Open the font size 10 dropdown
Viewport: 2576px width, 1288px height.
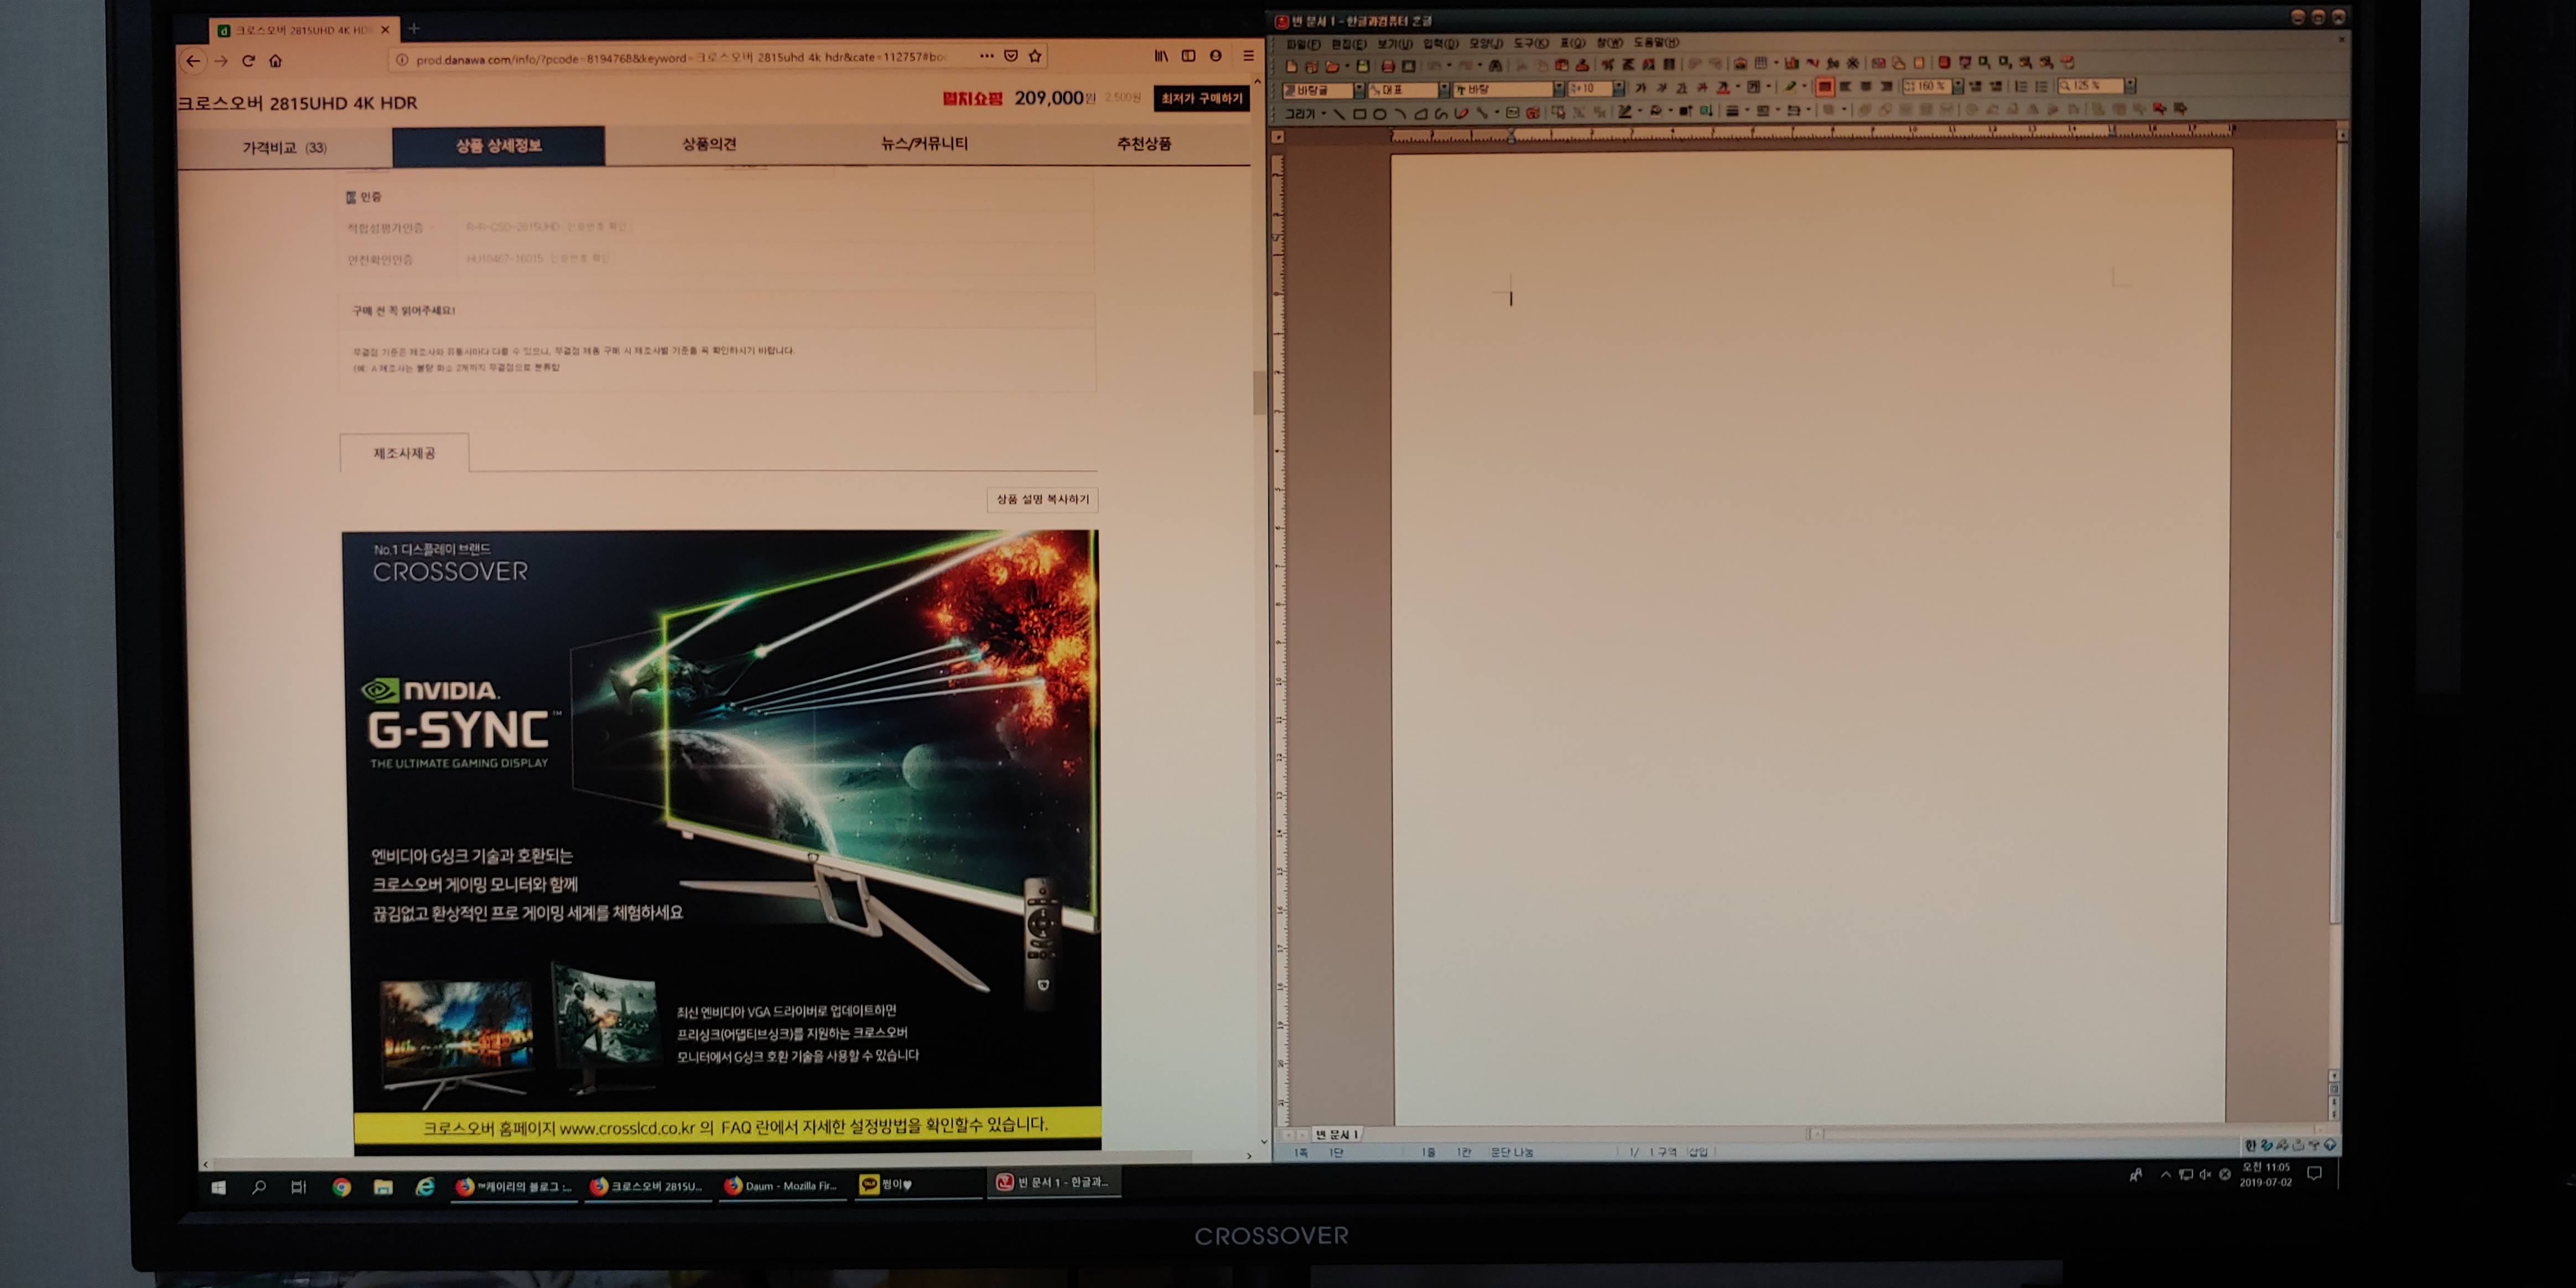coord(1618,89)
